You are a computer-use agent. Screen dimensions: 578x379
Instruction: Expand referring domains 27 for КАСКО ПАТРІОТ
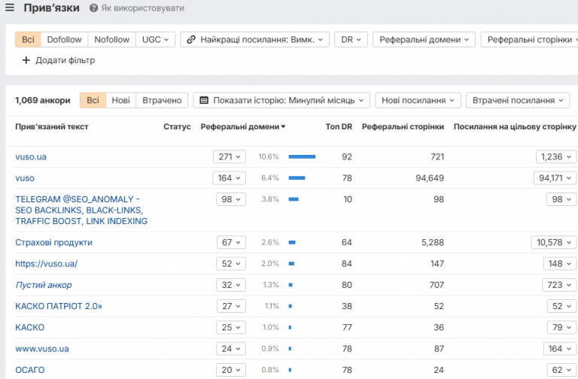click(x=231, y=306)
